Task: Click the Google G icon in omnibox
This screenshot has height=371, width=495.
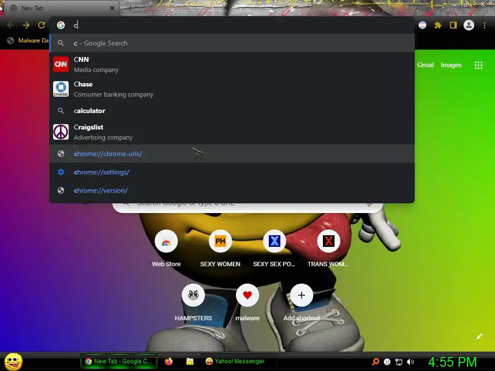Action: (61, 25)
